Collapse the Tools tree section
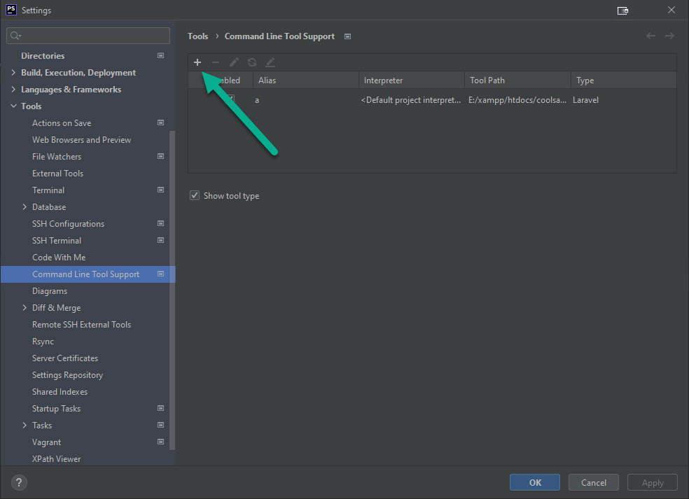The width and height of the screenshot is (689, 499). (x=13, y=106)
